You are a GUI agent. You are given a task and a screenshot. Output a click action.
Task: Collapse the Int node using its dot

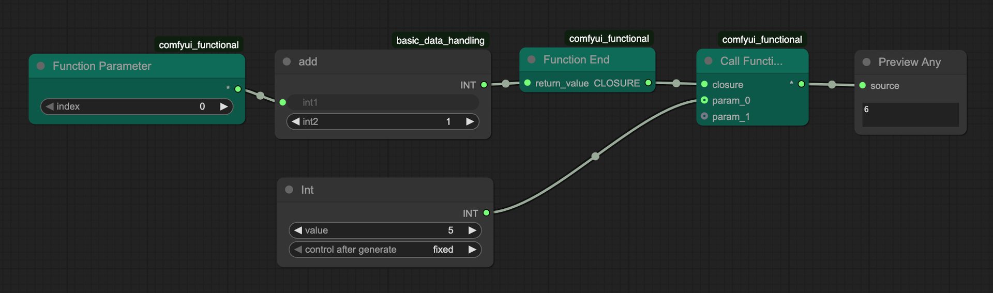pyautogui.click(x=289, y=190)
